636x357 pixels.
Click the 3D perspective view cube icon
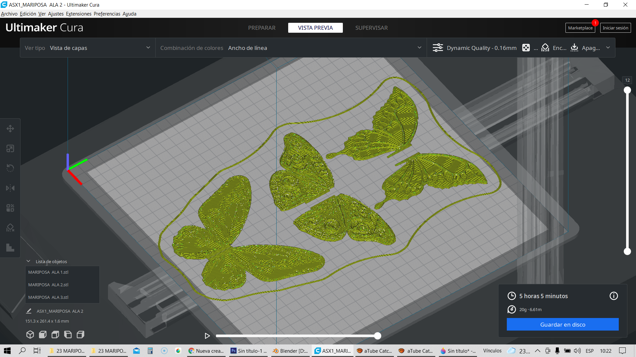tap(30, 335)
